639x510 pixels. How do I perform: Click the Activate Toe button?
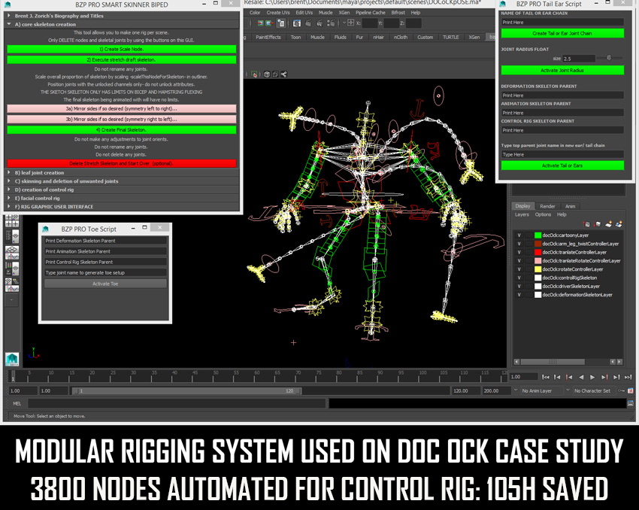tap(105, 284)
